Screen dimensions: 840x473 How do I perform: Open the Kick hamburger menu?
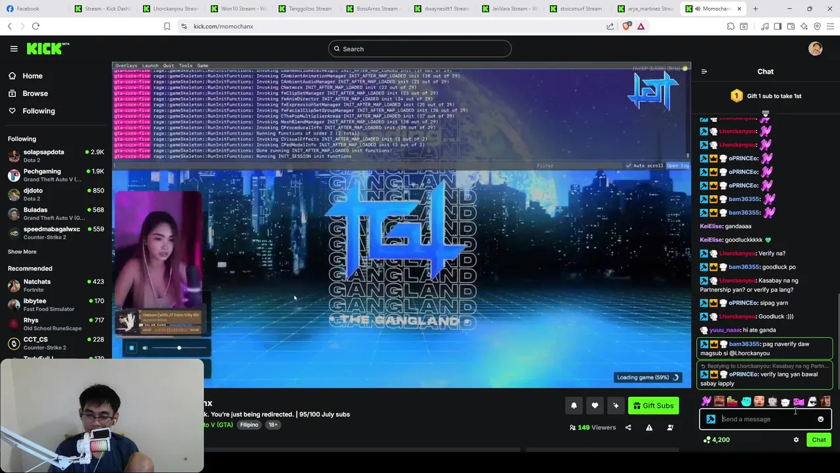click(x=14, y=49)
